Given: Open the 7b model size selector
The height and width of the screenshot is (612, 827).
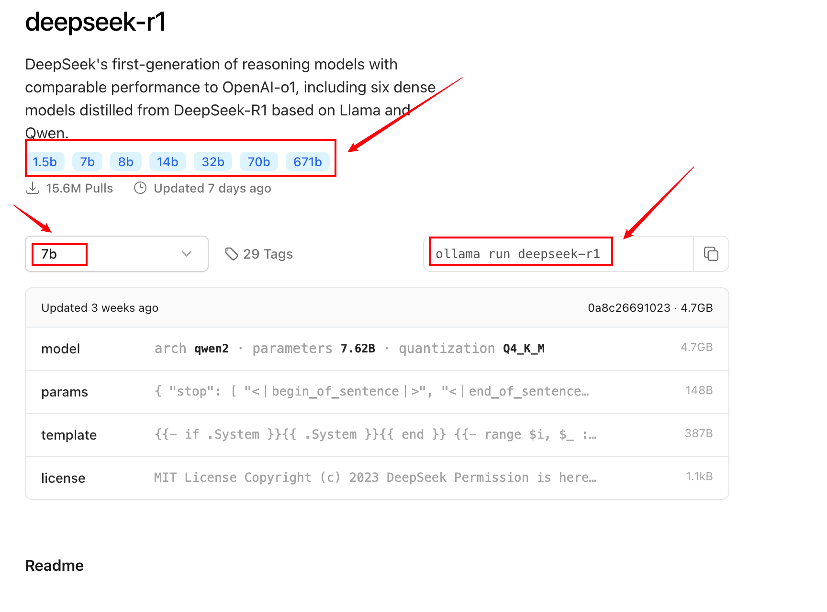Looking at the screenshot, I should pyautogui.click(x=116, y=254).
